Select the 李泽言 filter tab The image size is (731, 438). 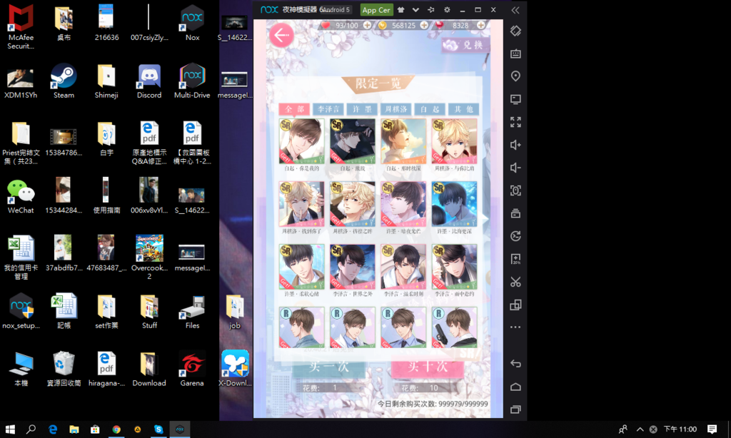click(328, 109)
